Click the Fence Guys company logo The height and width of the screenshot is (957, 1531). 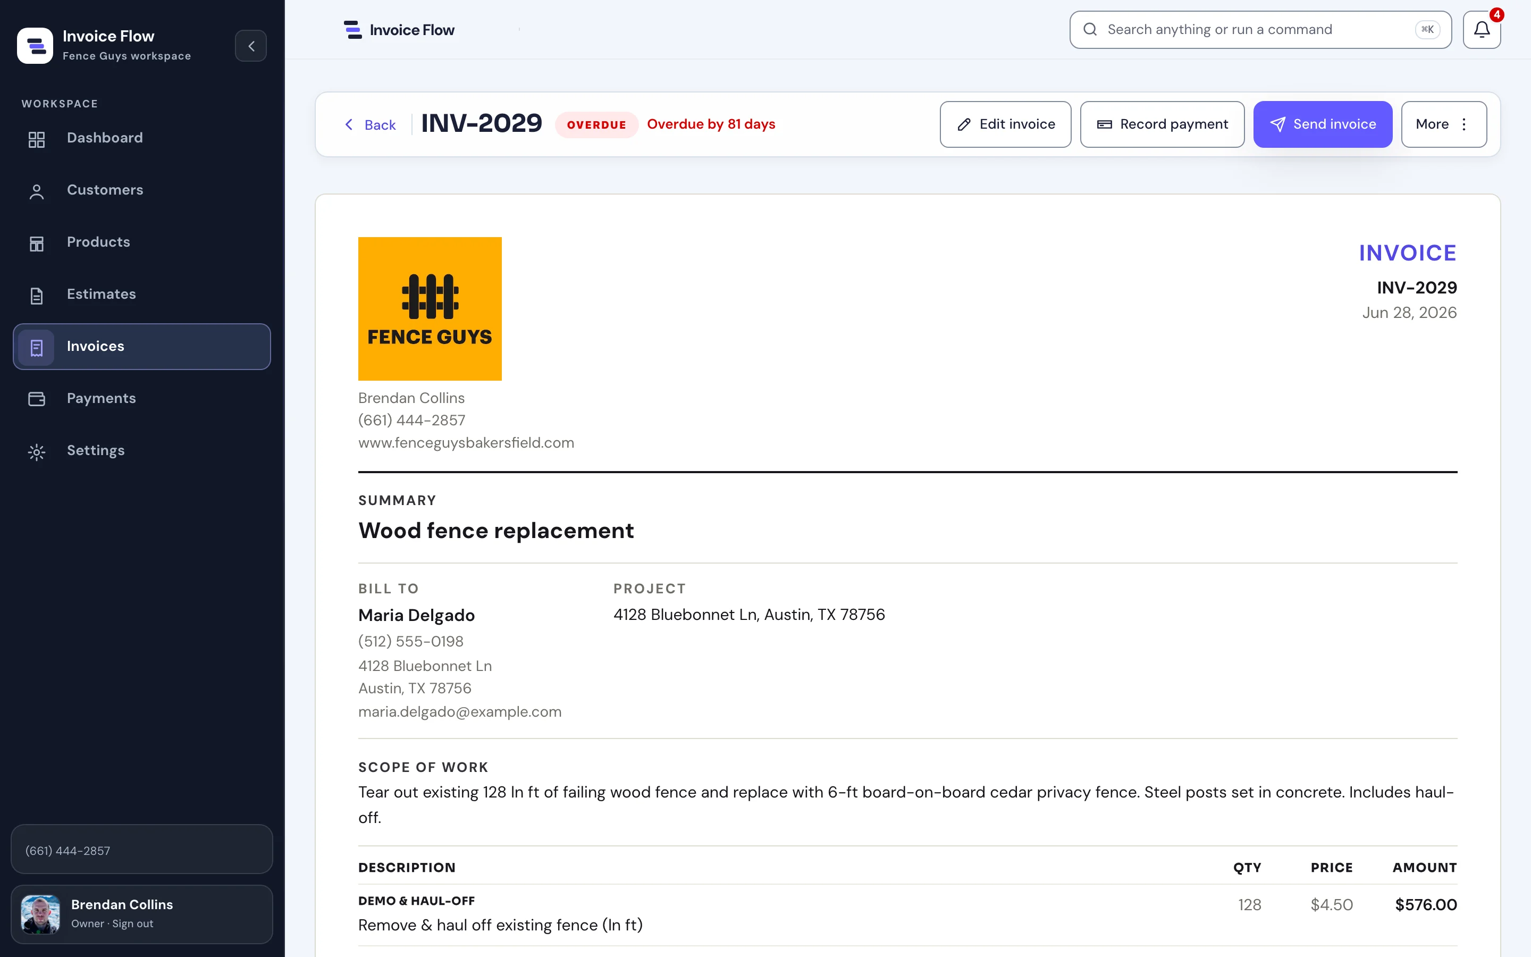point(430,309)
